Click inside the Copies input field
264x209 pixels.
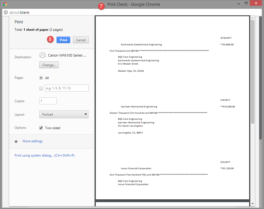(48, 101)
